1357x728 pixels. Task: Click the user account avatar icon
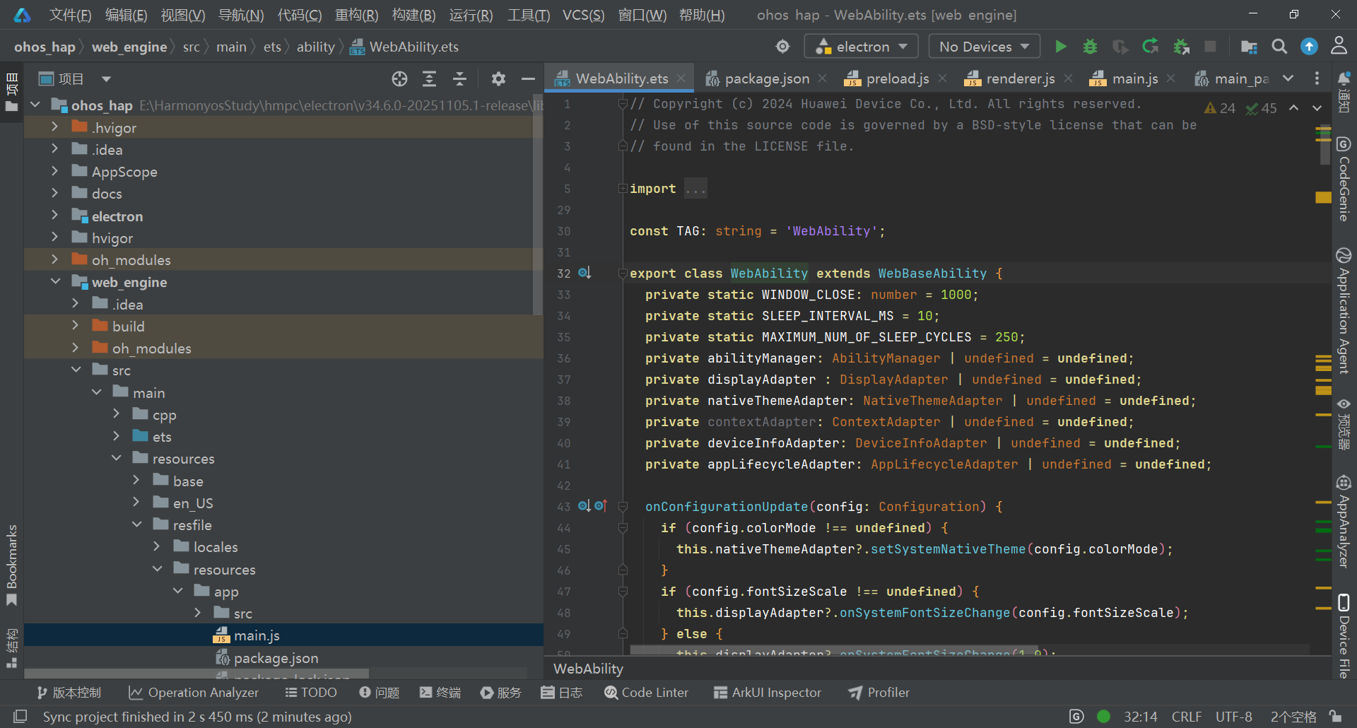click(x=1339, y=47)
